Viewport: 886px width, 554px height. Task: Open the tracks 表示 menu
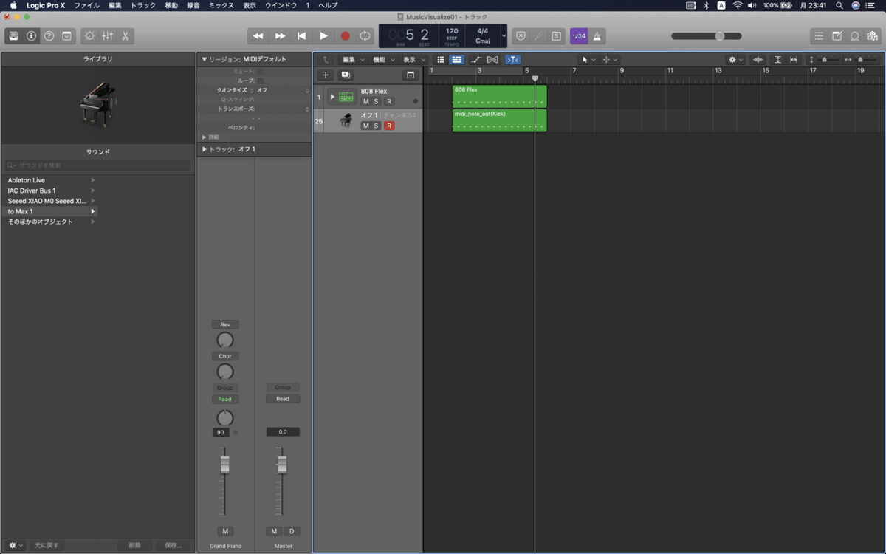click(413, 59)
